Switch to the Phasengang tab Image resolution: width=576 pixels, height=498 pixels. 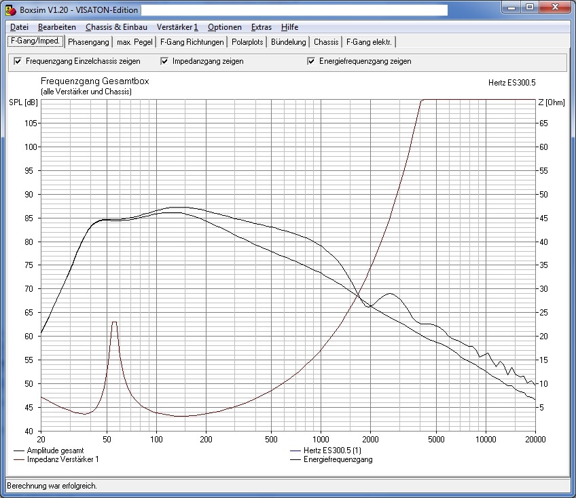coord(88,42)
